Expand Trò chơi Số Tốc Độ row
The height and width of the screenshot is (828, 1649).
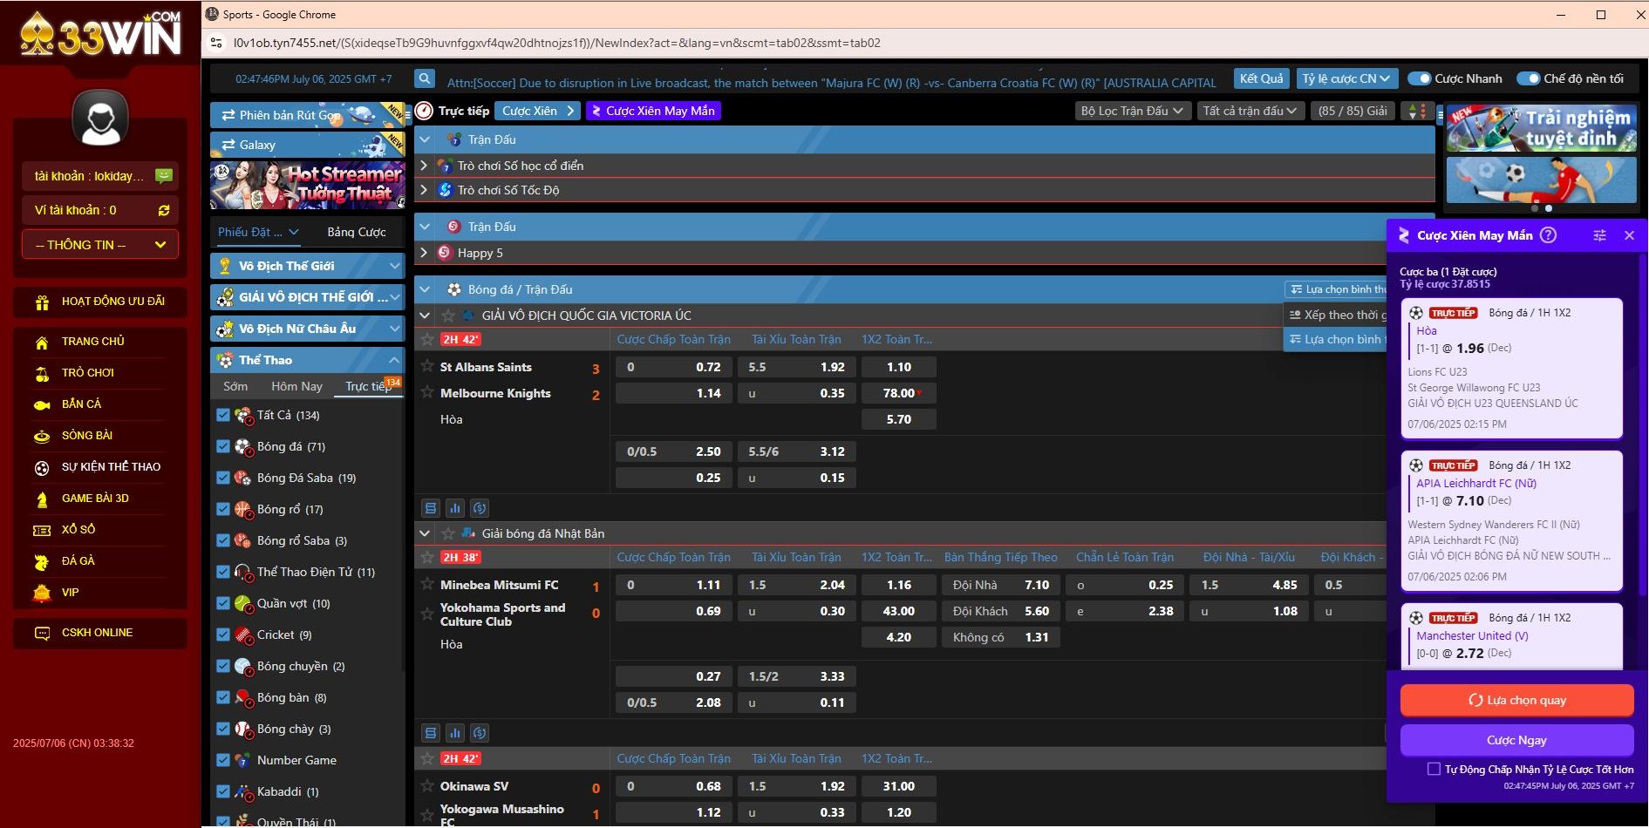pos(424,190)
